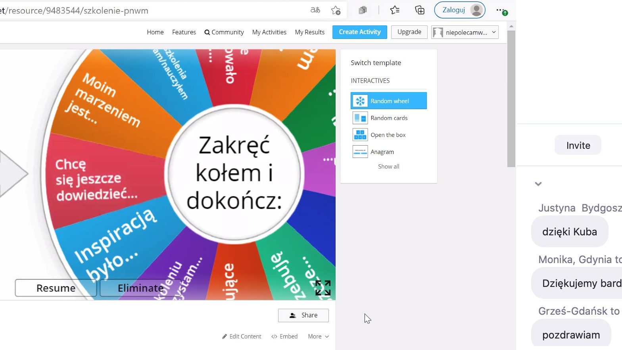This screenshot has width=622, height=350.
Task: Click Random cards template icon
Action: pyautogui.click(x=360, y=118)
